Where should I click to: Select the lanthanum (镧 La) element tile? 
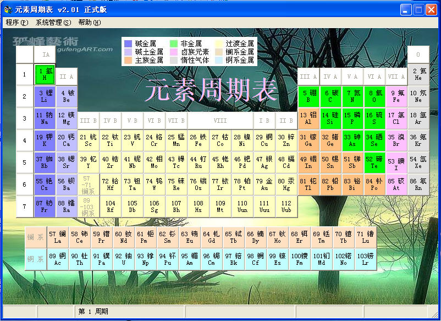pyautogui.click(x=58, y=237)
